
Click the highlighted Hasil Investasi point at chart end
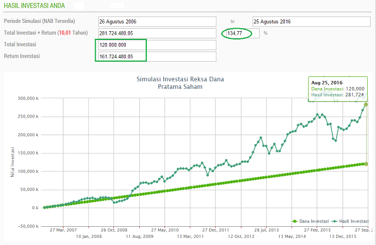[x=365, y=105]
